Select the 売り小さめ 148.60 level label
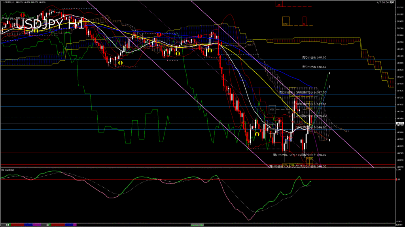 (314, 67)
